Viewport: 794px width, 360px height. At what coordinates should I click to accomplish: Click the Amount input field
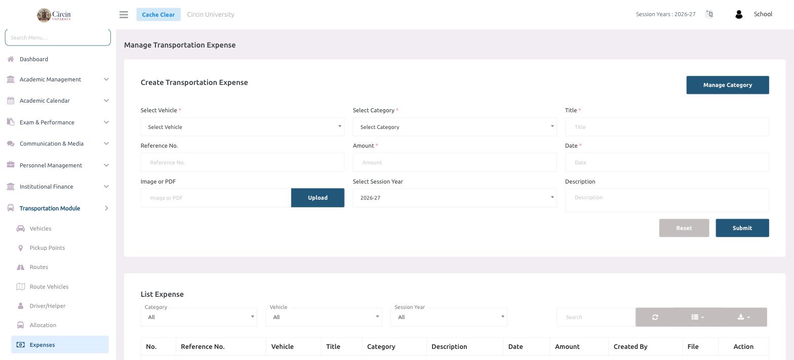tap(455, 162)
